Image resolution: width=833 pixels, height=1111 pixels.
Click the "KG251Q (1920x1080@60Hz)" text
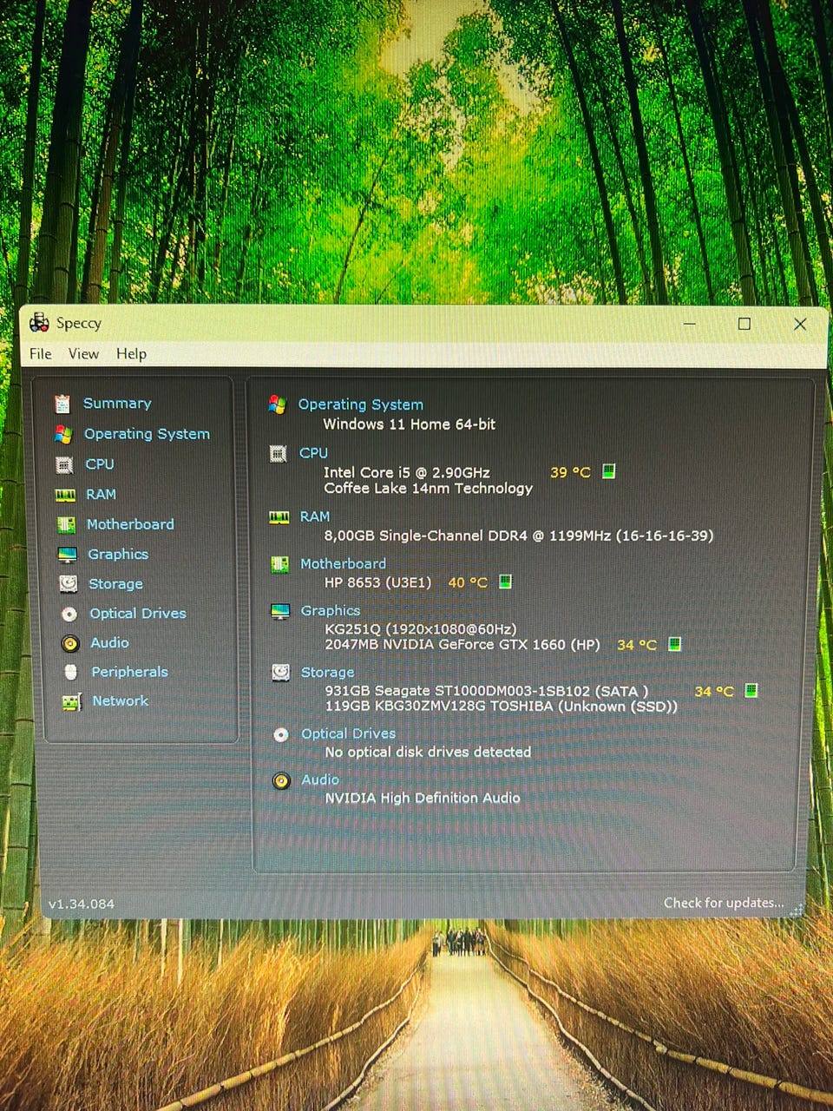tap(421, 629)
